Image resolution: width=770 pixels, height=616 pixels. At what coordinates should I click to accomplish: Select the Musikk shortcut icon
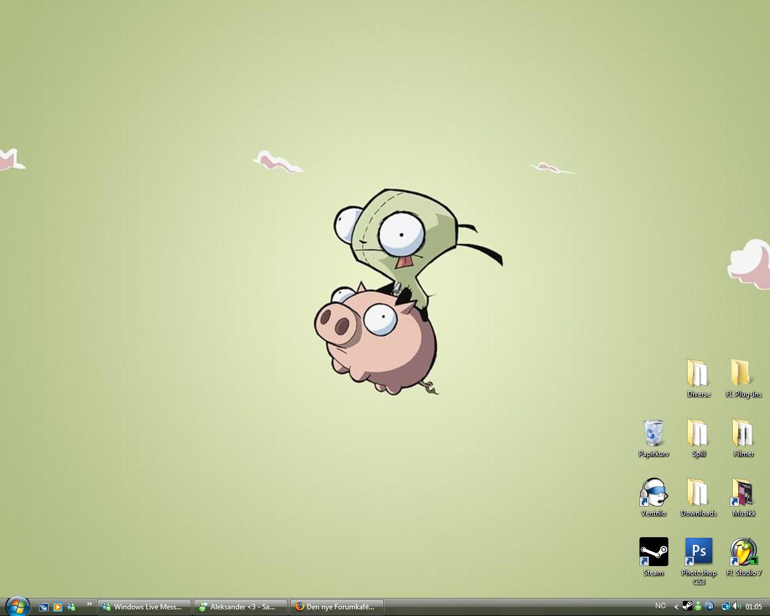pos(744,498)
